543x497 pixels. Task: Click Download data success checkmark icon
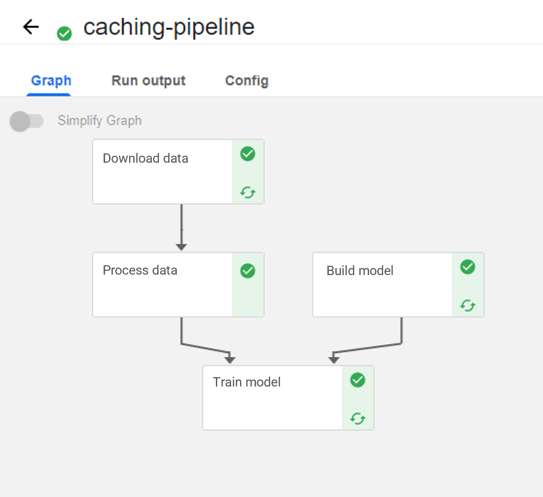coord(247,154)
